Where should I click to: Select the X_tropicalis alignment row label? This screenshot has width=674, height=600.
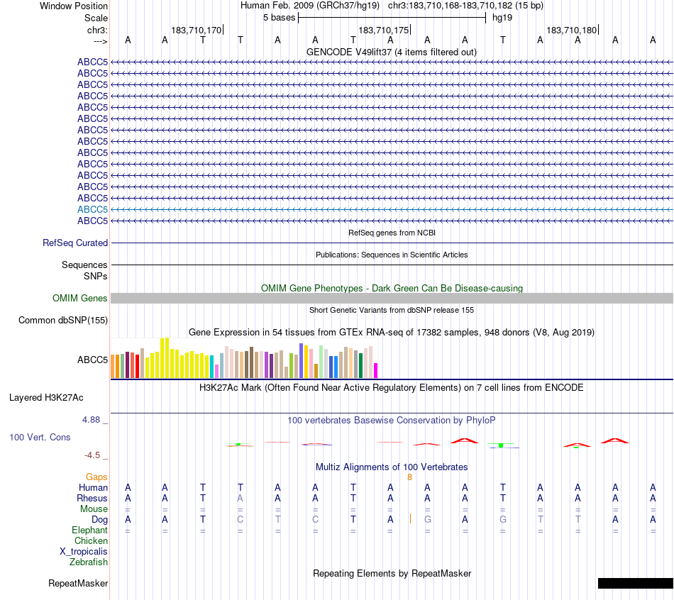tap(84, 552)
